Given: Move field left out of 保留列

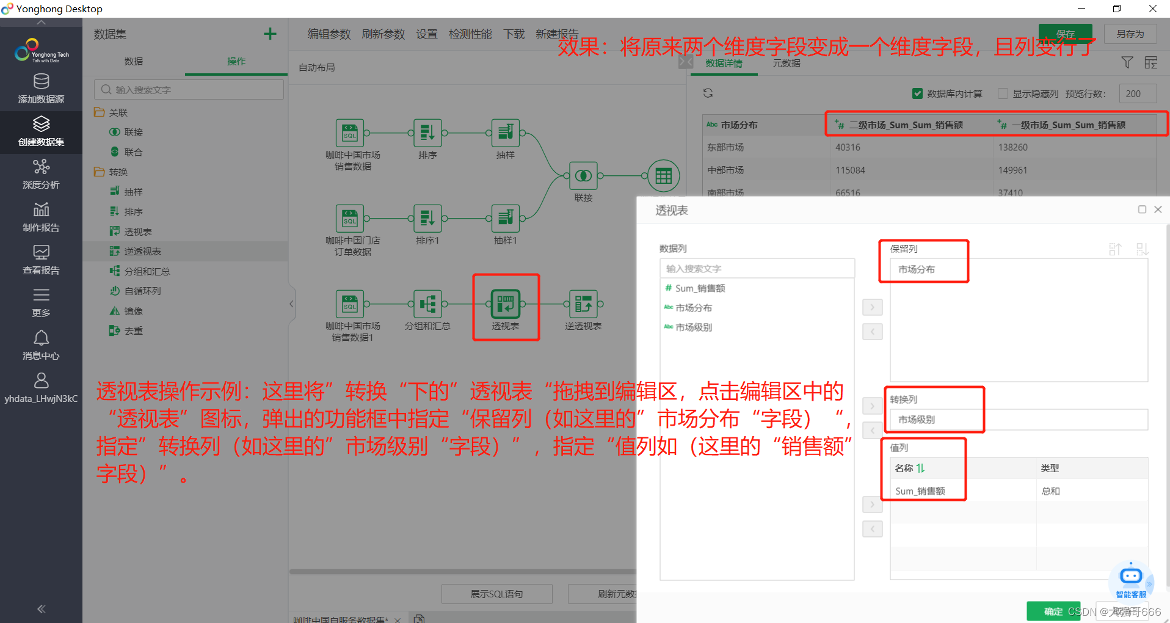Looking at the screenshot, I should 873,332.
